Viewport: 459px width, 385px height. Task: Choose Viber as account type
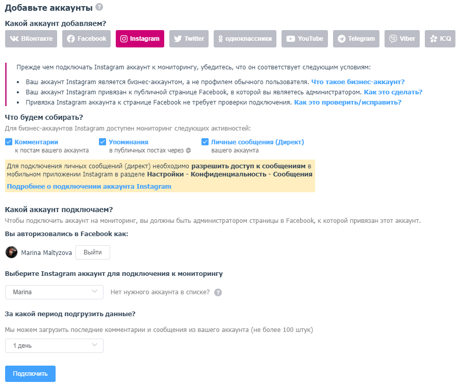click(402, 39)
